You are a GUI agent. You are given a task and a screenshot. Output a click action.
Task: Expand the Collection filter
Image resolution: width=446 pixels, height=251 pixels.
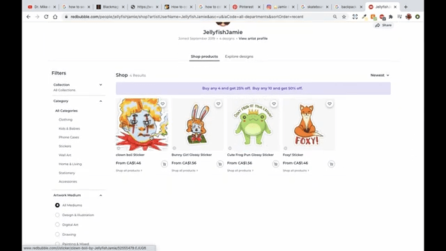(x=77, y=87)
